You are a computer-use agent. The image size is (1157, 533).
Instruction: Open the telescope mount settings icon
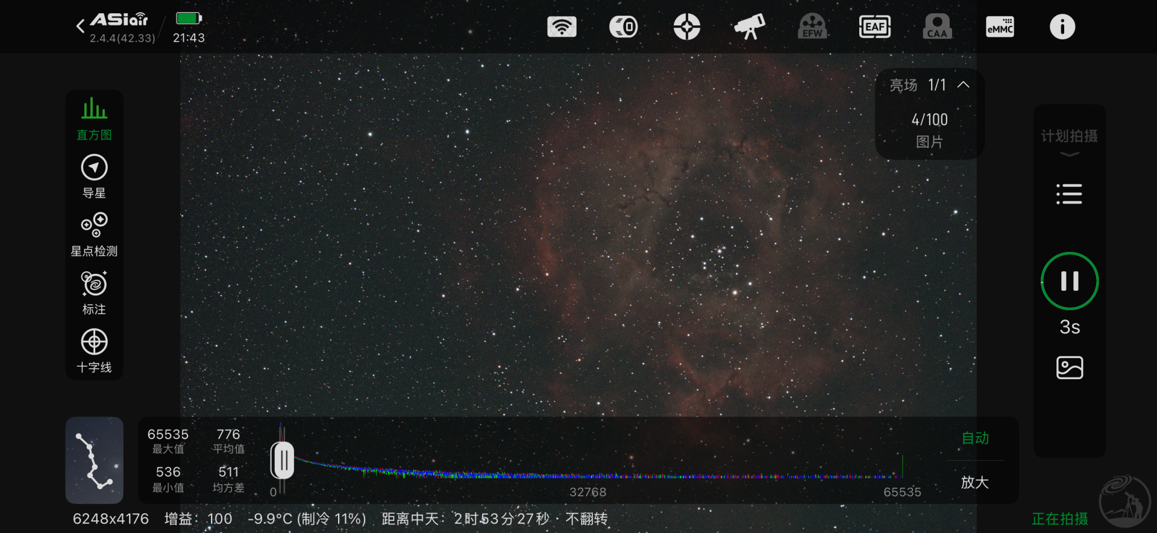pyautogui.click(x=749, y=27)
